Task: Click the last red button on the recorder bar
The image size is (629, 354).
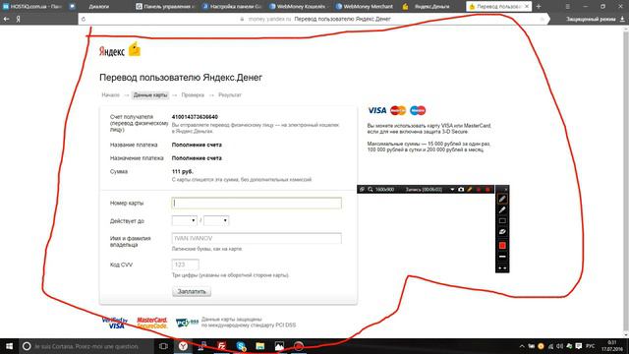Action: pyautogui.click(x=487, y=190)
